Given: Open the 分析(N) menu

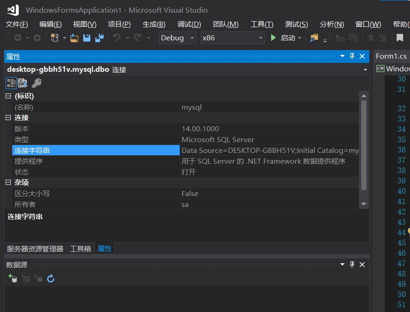Looking at the screenshot, I should pos(332,24).
